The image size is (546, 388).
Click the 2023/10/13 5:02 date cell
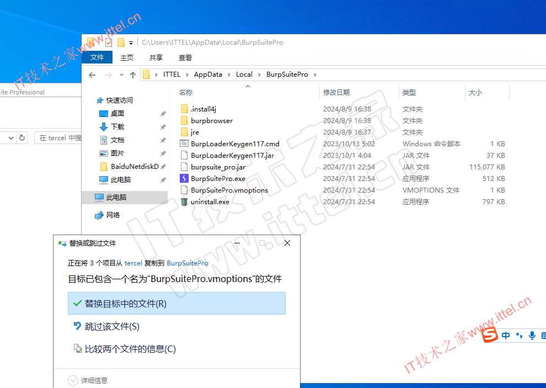click(349, 143)
